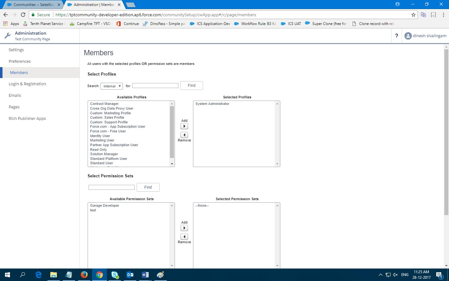
Task: Open Skype from the taskbar
Action: point(115,275)
